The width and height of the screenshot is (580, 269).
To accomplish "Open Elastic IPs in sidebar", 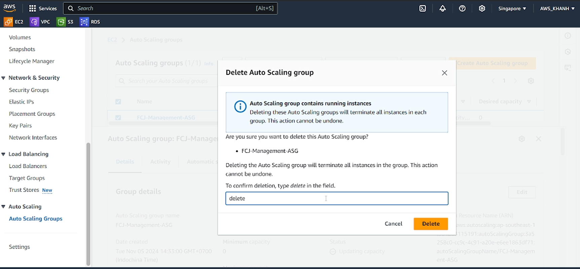I will (21, 102).
